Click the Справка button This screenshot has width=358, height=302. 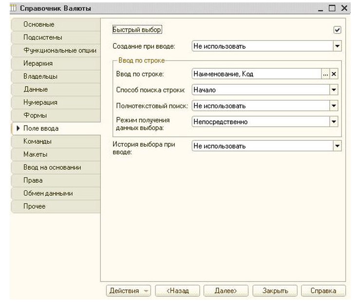323,290
